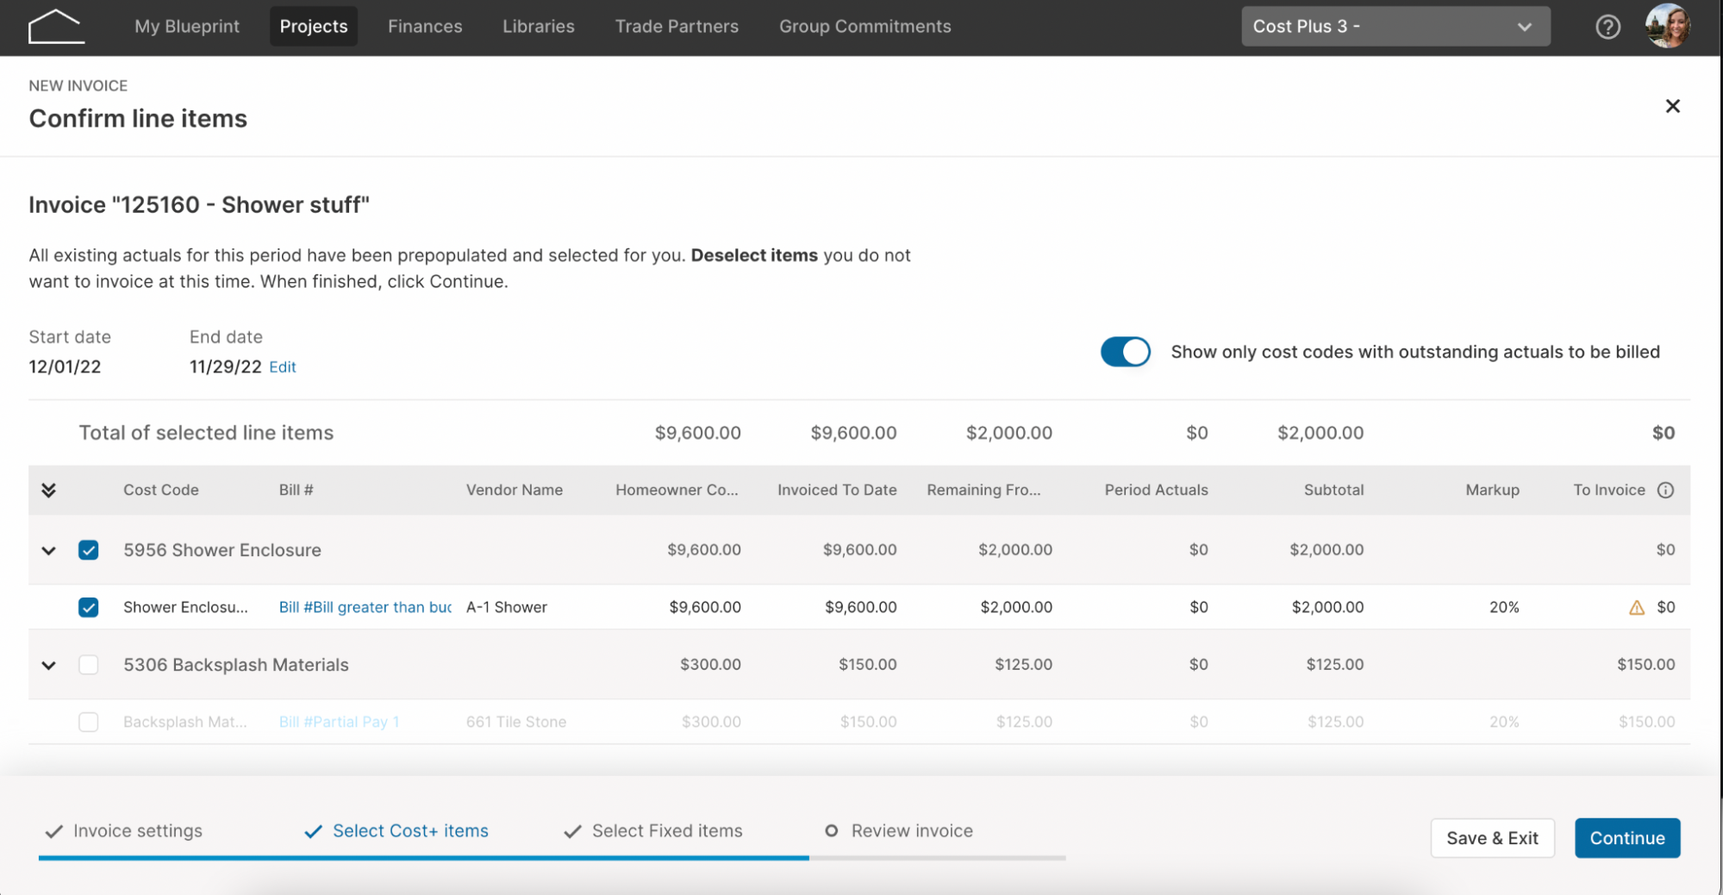
Task: Click the Invoice settings step
Action: [x=124, y=831]
